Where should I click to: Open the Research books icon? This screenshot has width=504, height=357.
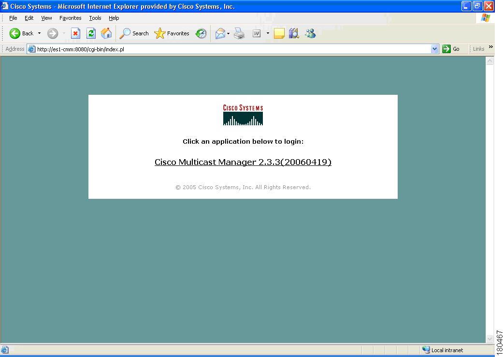[x=294, y=33]
